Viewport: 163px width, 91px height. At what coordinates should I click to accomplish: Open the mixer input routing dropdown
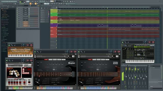pos(155,66)
